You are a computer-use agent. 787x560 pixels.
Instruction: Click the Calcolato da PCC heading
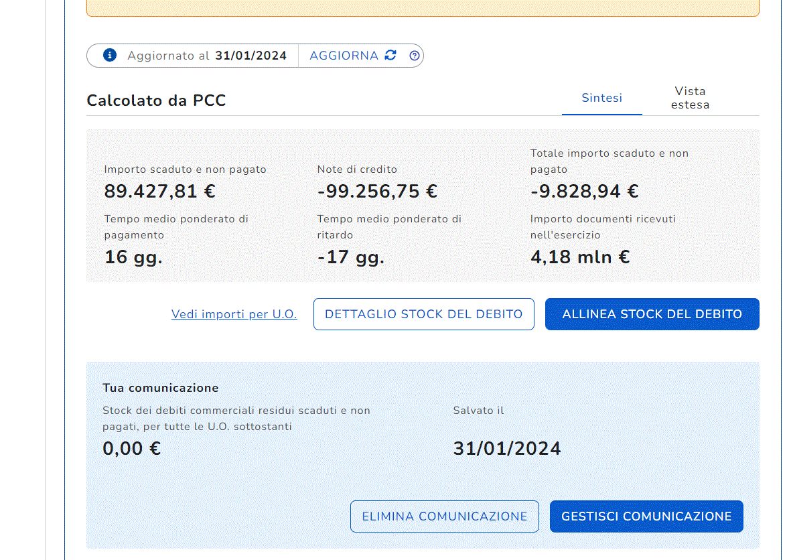(x=156, y=100)
